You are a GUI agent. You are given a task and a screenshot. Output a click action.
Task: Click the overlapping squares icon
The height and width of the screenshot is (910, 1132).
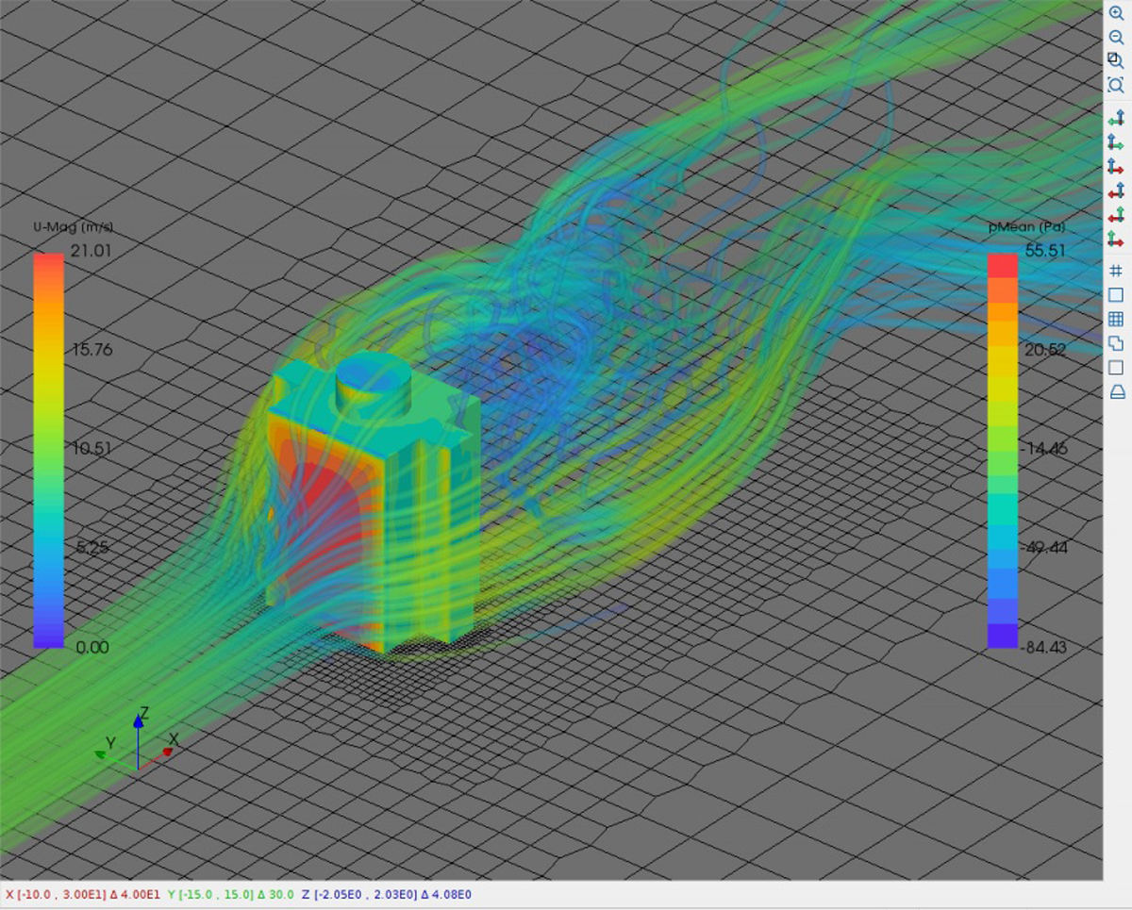pyautogui.click(x=1116, y=343)
